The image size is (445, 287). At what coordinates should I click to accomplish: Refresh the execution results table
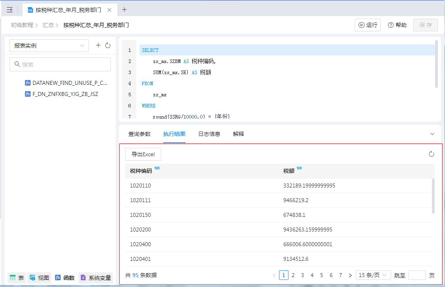pyautogui.click(x=432, y=154)
